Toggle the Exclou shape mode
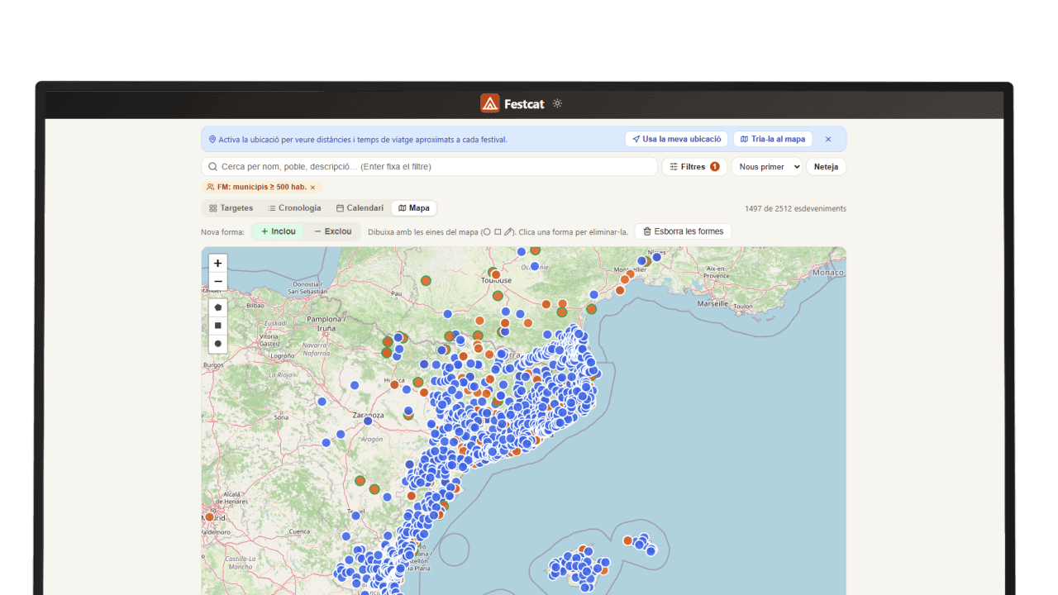Screen dimensions: 1058x595 tap(333, 231)
